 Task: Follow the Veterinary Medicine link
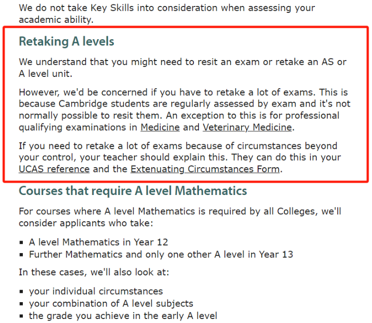[x=247, y=128]
